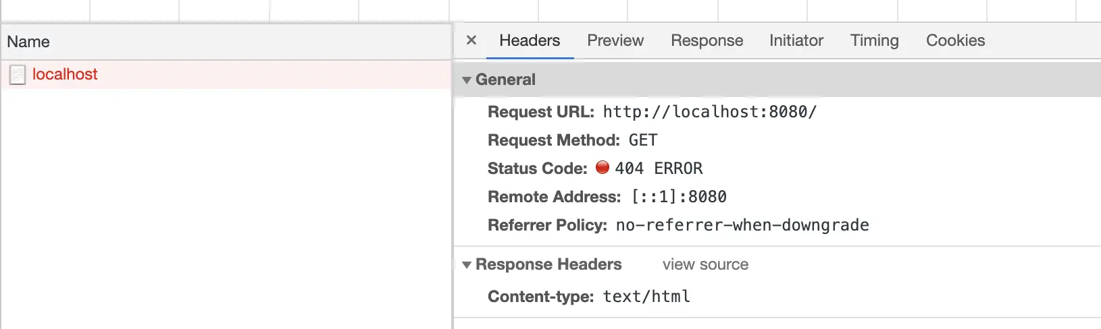Select the Initiator tab
Screen dimensions: 1101x329
796,40
